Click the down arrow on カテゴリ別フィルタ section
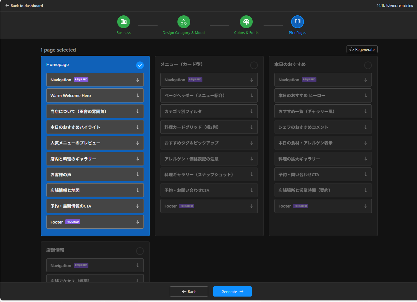The image size is (417, 302). (252, 111)
